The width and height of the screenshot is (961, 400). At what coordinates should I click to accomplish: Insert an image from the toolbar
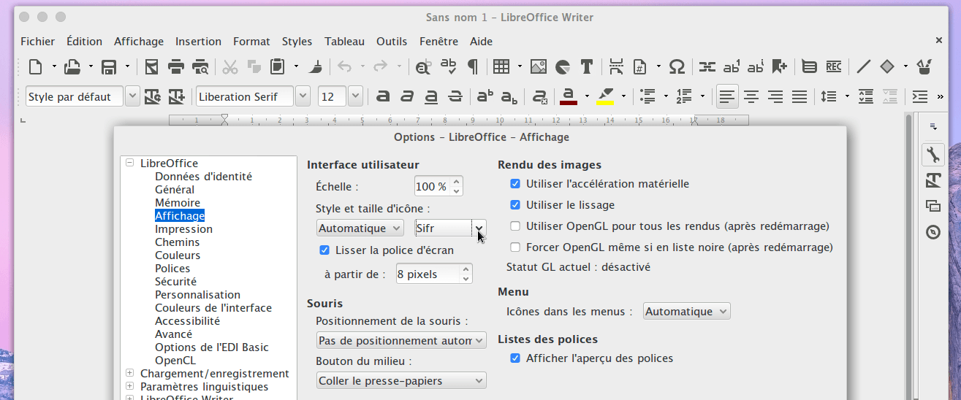tap(539, 67)
